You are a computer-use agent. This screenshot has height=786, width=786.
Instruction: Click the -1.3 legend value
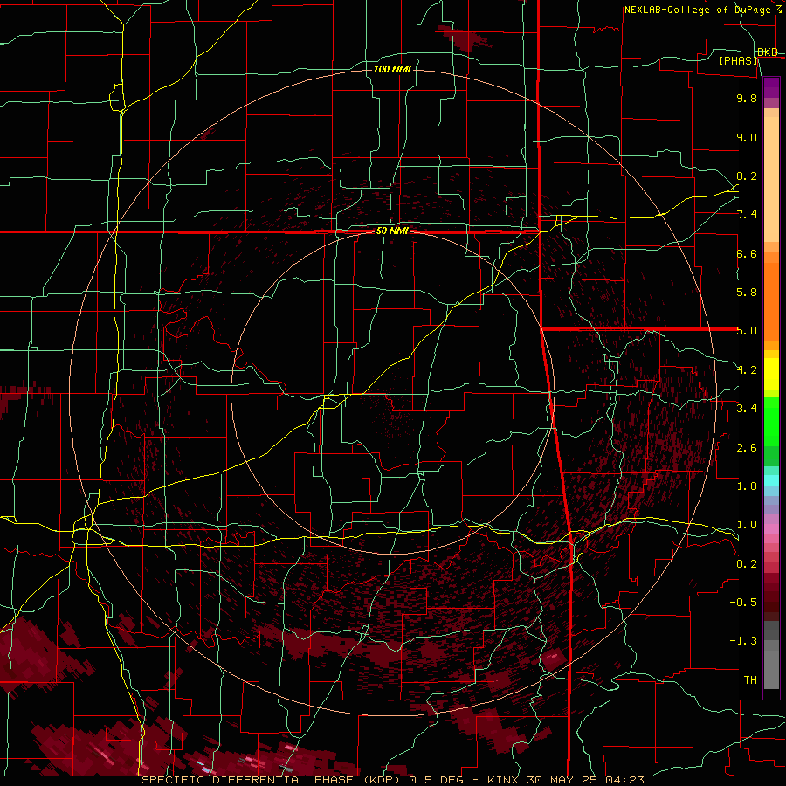[743, 641]
